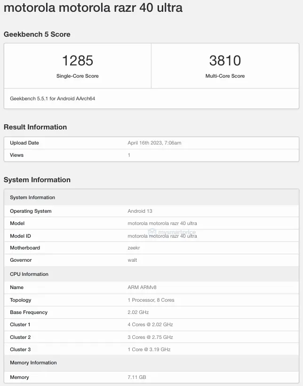Viewport: 303px width, 386px height.
Task: Click the upload date April 16th 2023 value
Action: point(154,143)
